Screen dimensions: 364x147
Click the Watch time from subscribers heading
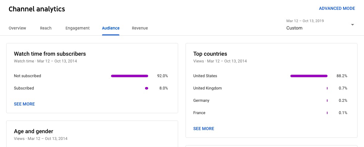50,54
